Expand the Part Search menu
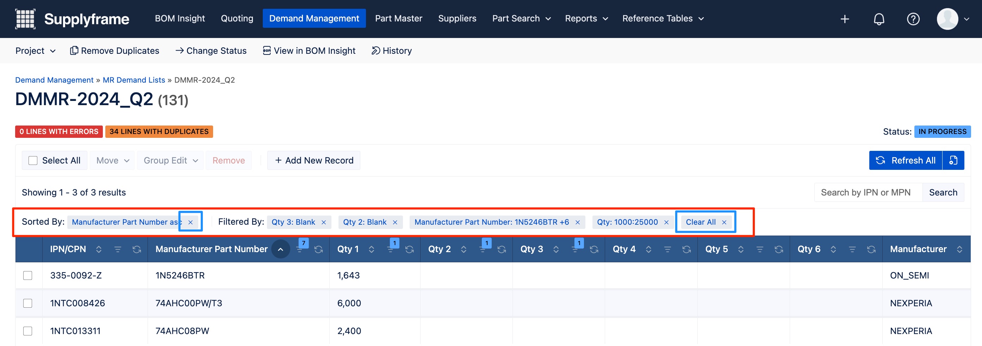Image resolution: width=982 pixels, height=346 pixels. tap(521, 18)
